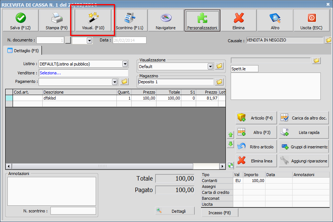The width and height of the screenshot is (333, 222).
Task: Click the grid's horizontal scrollbar left arrow
Action: (x=9, y=166)
